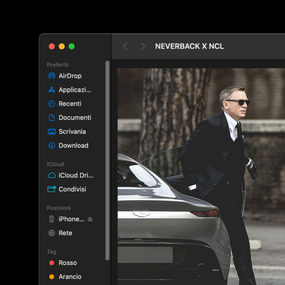This screenshot has height=285, width=285.
Task: Click the Recenti clock icon
Action: (x=52, y=104)
